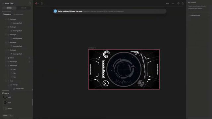Switch to the Design mode tab
Screen dimensions: 212x119
[9, 8]
